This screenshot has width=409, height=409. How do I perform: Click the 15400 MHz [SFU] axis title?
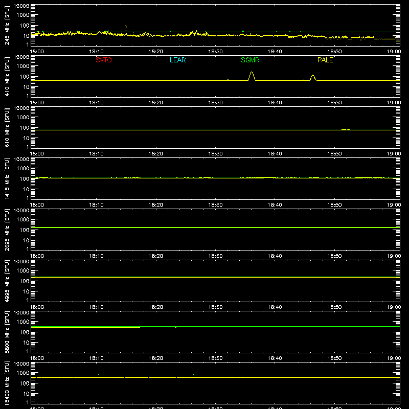coord(7,383)
